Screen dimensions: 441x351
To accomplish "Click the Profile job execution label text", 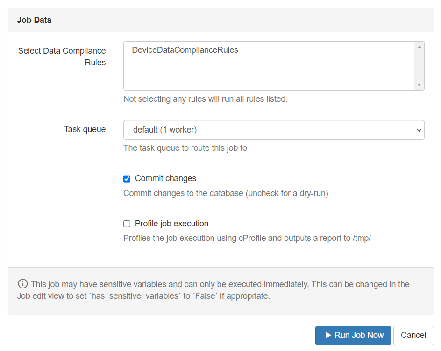I will [x=171, y=224].
